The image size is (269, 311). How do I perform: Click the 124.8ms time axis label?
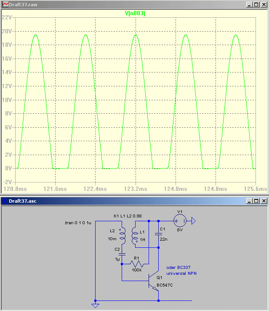point(216,189)
